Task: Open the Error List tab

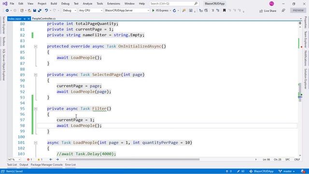Action: point(70,165)
